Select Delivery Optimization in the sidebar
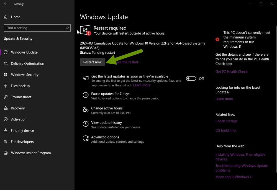Screen dimensions: 277x190 (x=27, y=63)
